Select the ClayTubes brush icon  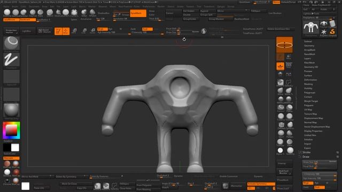33,12
